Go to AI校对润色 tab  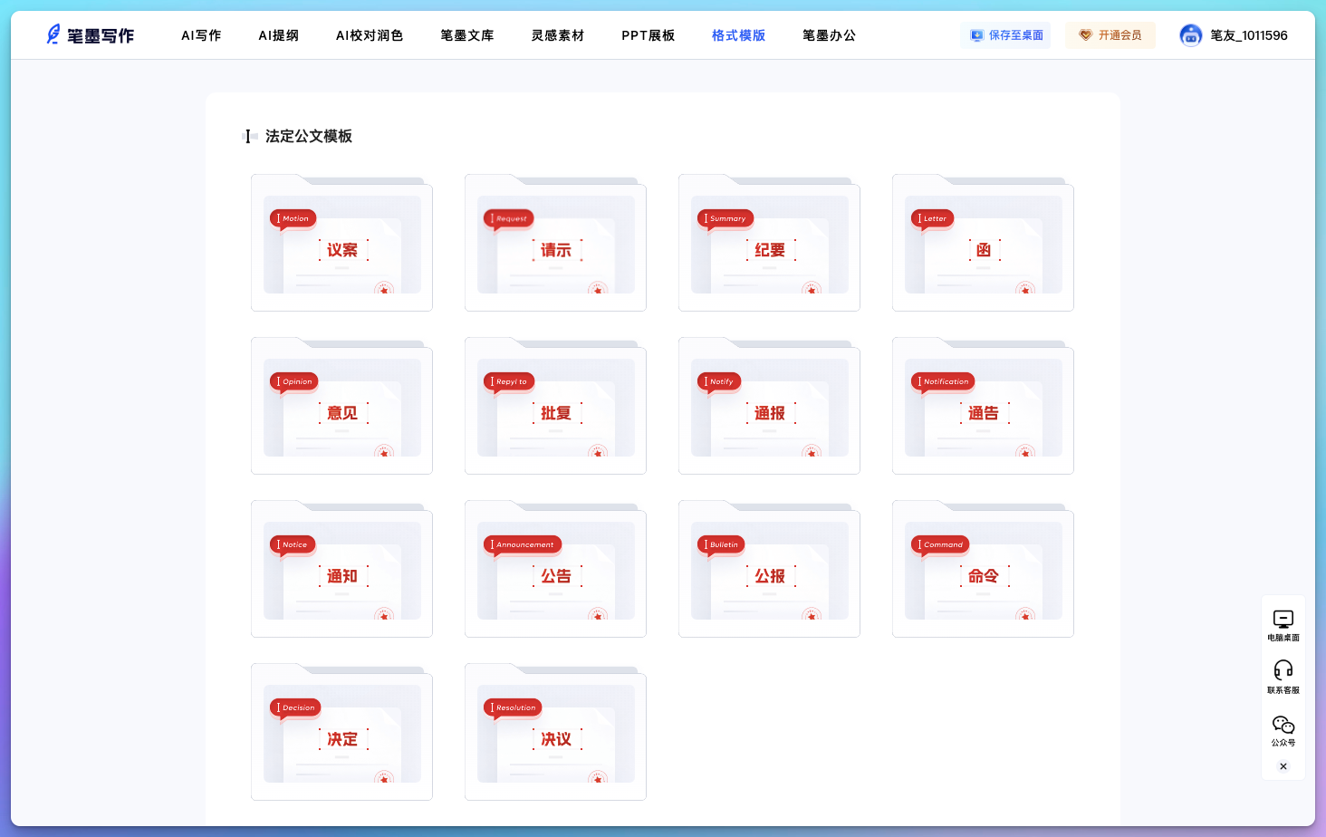pyautogui.click(x=370, y=35)
